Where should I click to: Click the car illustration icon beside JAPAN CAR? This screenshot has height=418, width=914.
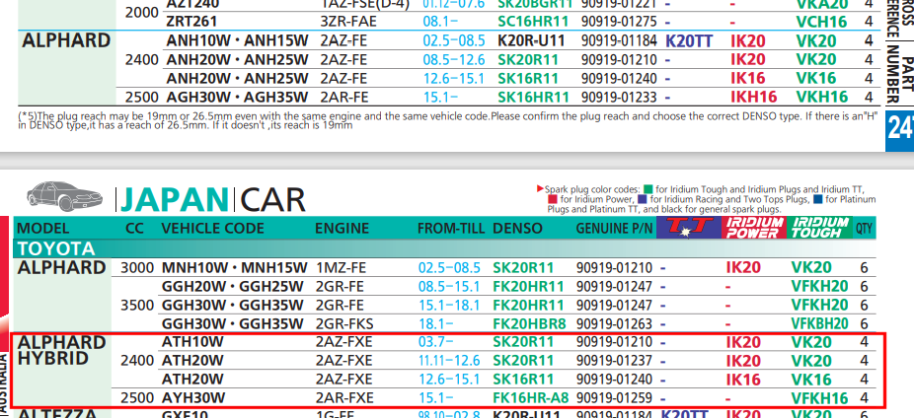point(65,195)
